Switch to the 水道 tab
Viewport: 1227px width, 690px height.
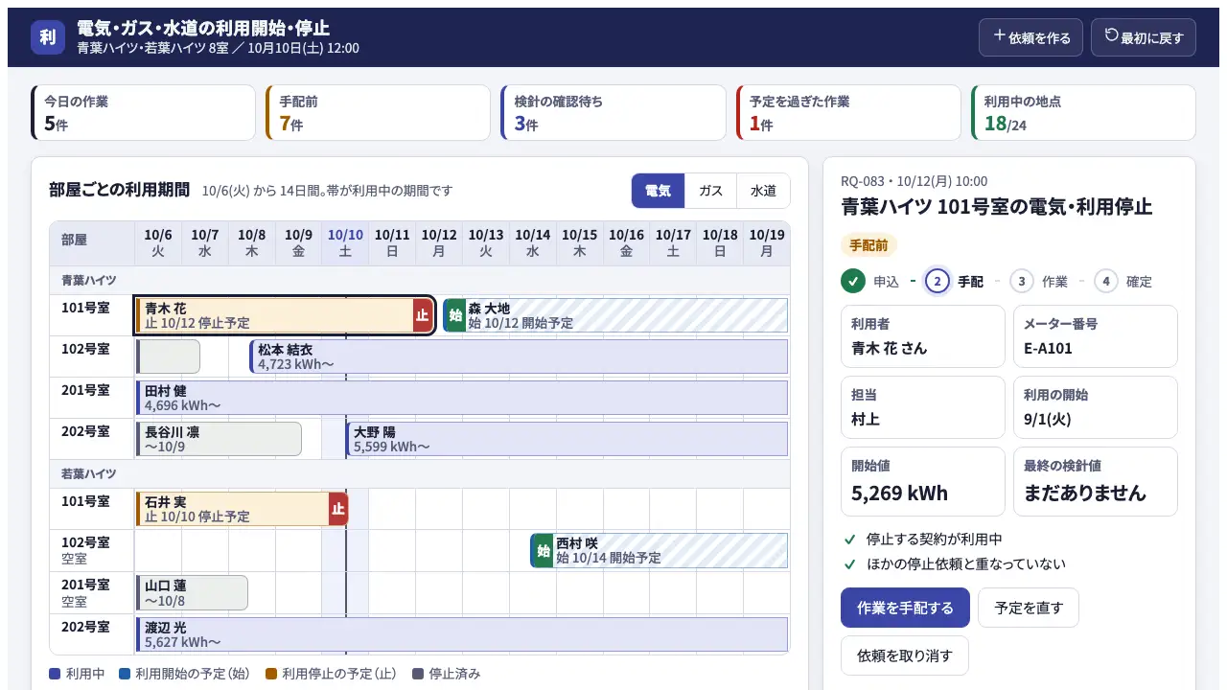pyautogui.click(x=763, y=191)
